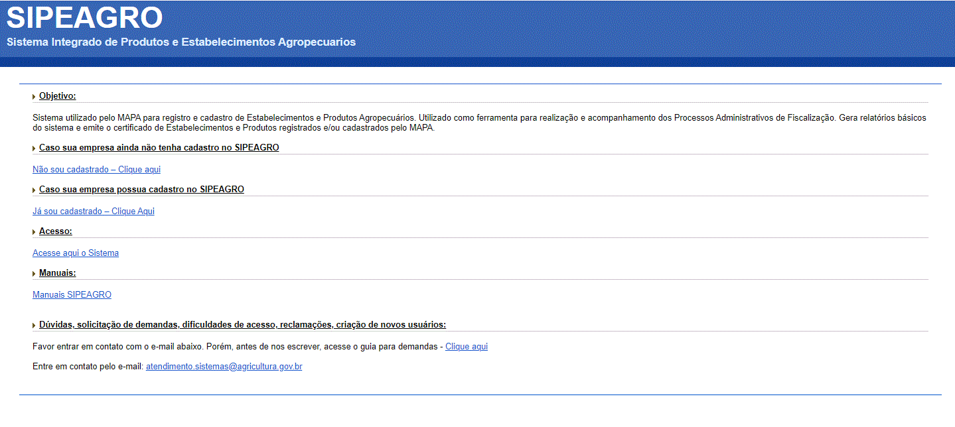This screenshot has width=955, height=427.
Task: Follow the 'Já sou cadastrado – Clique Aqui' link
Action: (x=93, y=212)
